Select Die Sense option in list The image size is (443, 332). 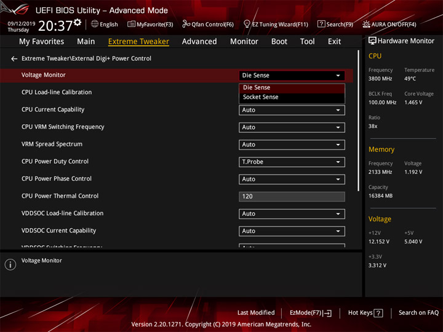point(292,88)
